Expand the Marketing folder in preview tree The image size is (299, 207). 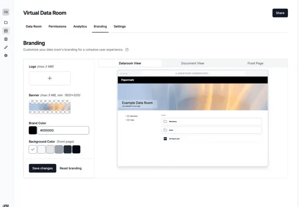point(126,116)
